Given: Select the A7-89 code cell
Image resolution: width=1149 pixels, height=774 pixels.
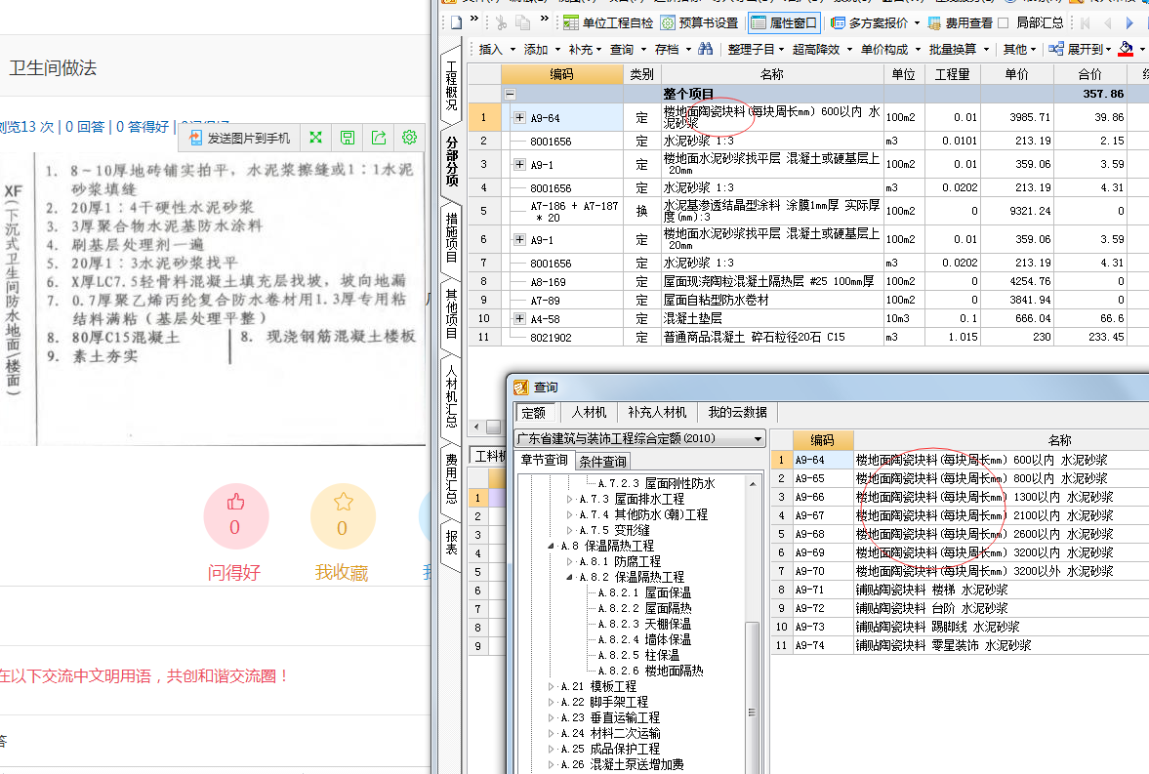Looking at the screenshot, I should [x=562, y=300].
